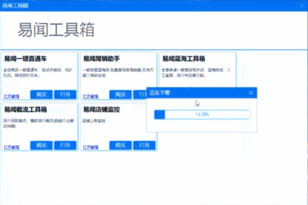Open 打开教程 link in 易闻店铺监控 card

tap(91, 147)
